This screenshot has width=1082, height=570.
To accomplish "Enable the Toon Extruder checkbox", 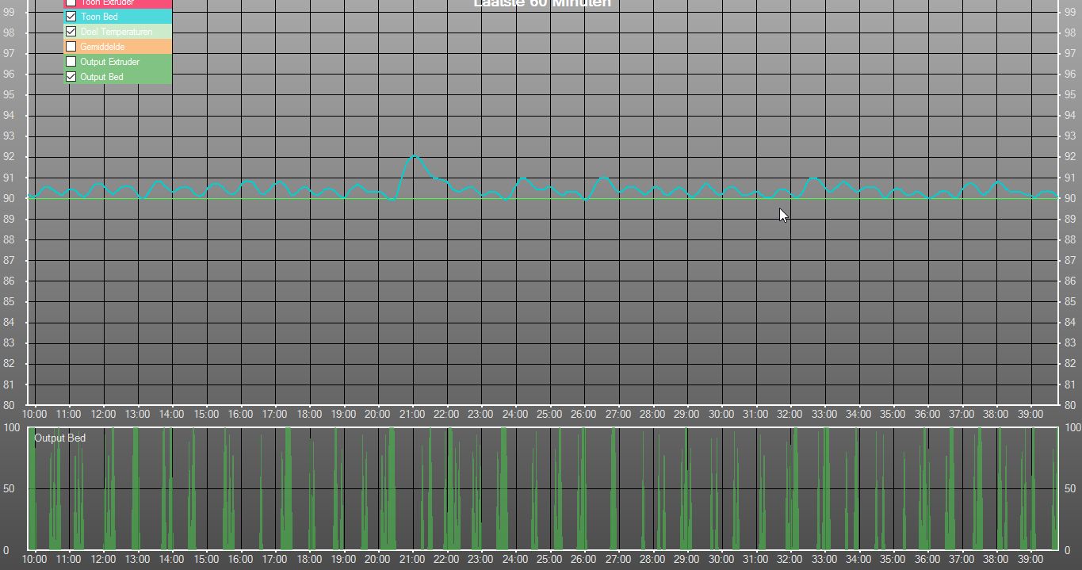I will coord(71,2).
